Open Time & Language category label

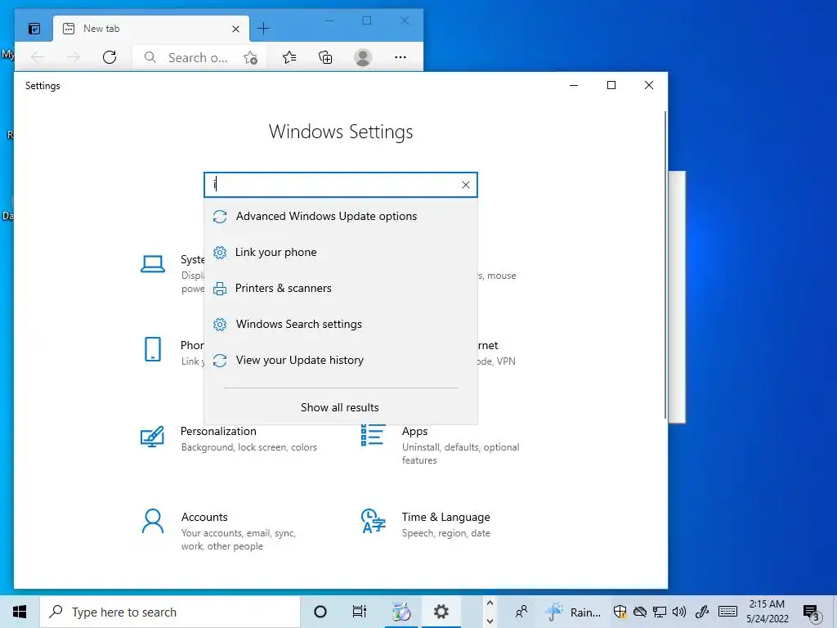(445, 517)
